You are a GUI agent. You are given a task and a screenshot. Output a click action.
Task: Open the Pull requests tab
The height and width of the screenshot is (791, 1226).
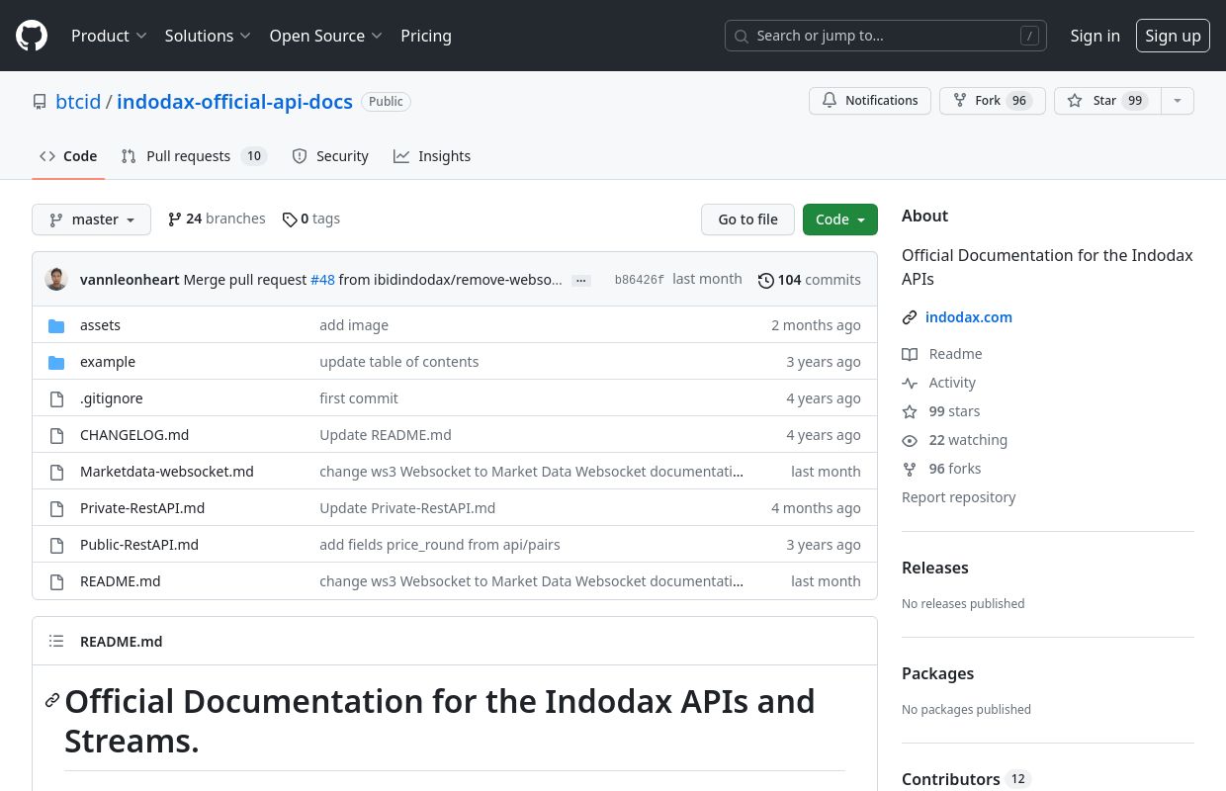click(x=194, y=156)
